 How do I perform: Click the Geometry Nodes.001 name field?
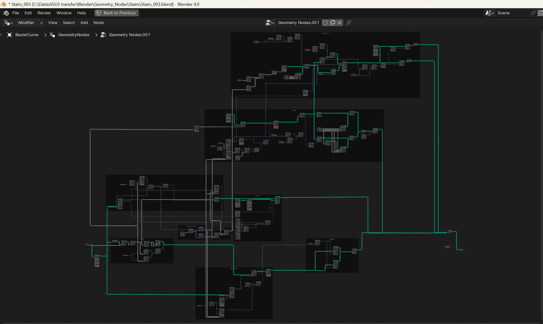click(298, 23)
